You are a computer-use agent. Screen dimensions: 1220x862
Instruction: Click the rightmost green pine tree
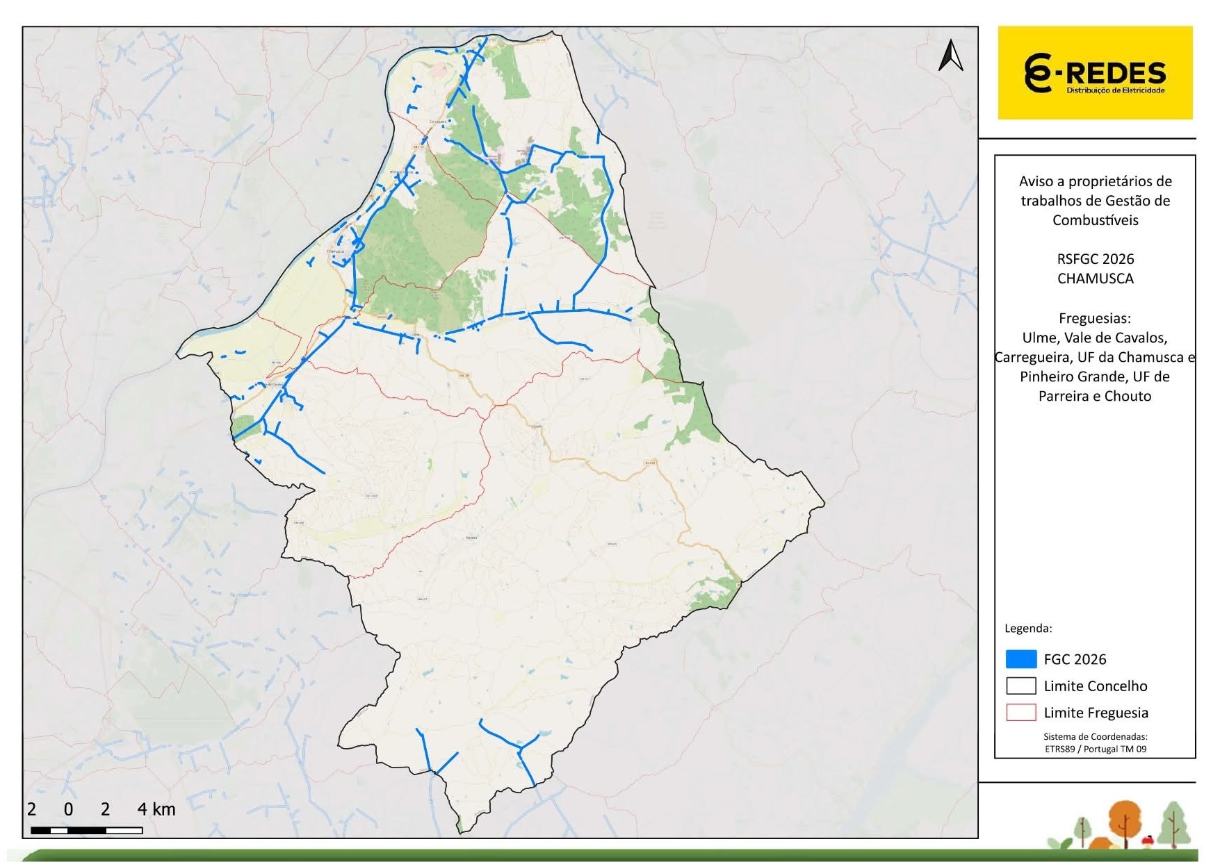[x=1174, y=824]
